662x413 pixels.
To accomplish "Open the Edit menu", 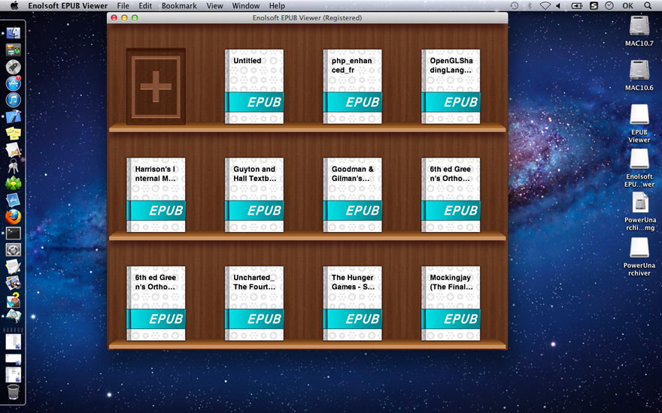I will (145, 6).
